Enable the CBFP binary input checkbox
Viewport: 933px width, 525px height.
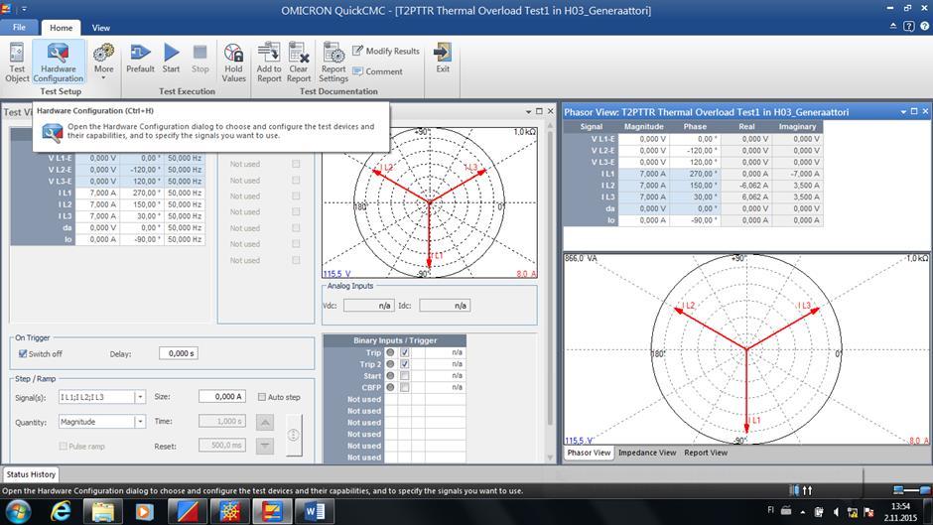405,387
